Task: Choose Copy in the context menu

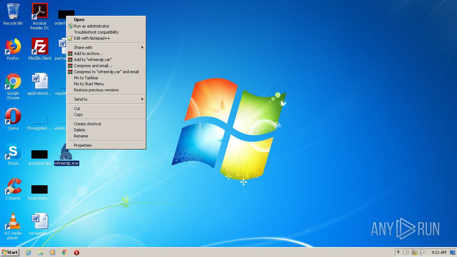Action: [106, 115]
